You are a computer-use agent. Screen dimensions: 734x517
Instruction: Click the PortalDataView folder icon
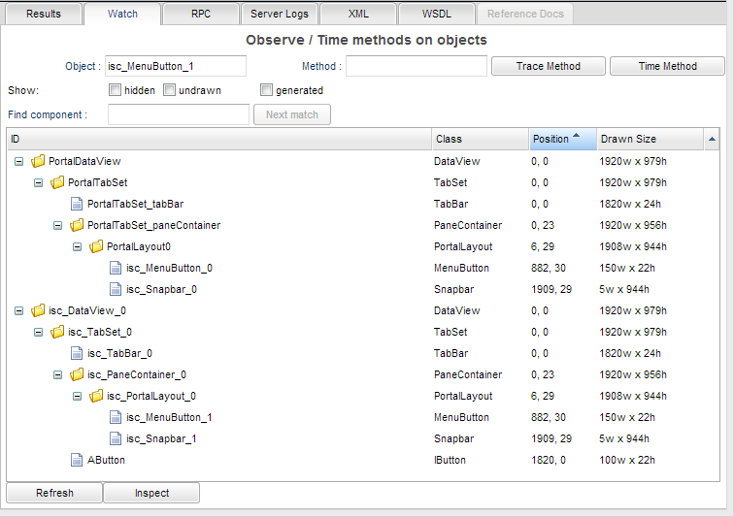[38, 161]
